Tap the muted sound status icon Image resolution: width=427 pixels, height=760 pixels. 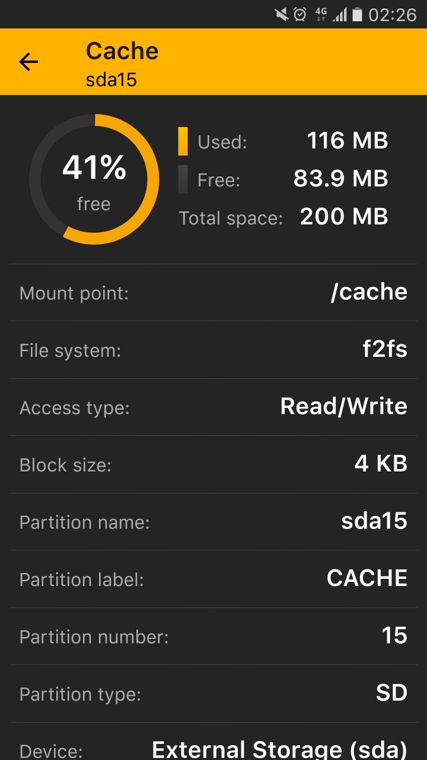coord(282,14)
